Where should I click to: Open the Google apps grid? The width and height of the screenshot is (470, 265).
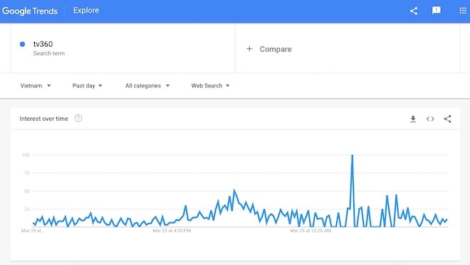[x=462, y=11]
